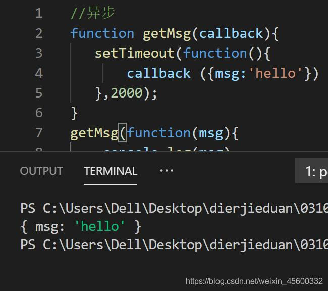Click the first PS prompt line in terminal
The image size is (328, 291).
[174, 209]
